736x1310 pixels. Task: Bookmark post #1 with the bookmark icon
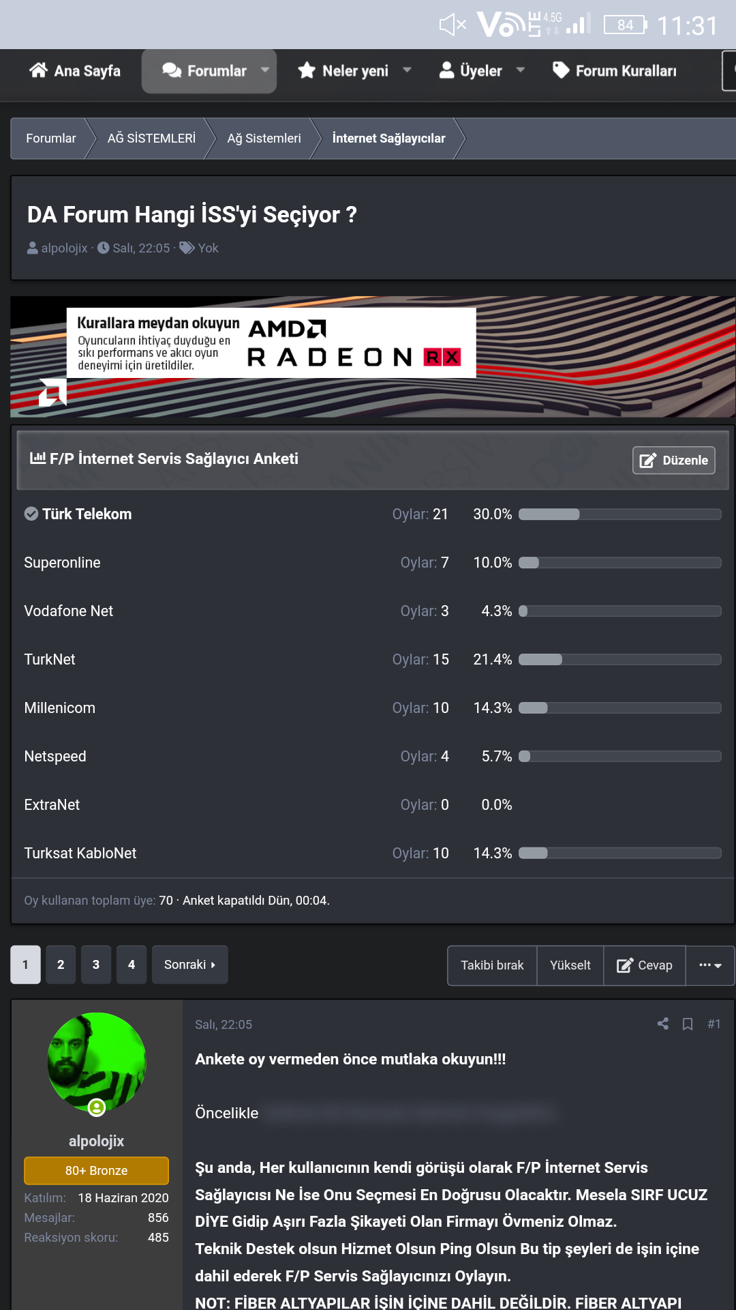pos(688,1024)
